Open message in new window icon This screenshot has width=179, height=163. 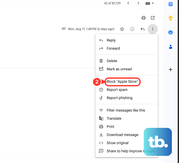click(x=153, y=18)
